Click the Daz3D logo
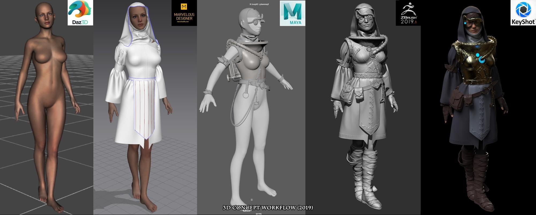536x215 pixels. 80,13
